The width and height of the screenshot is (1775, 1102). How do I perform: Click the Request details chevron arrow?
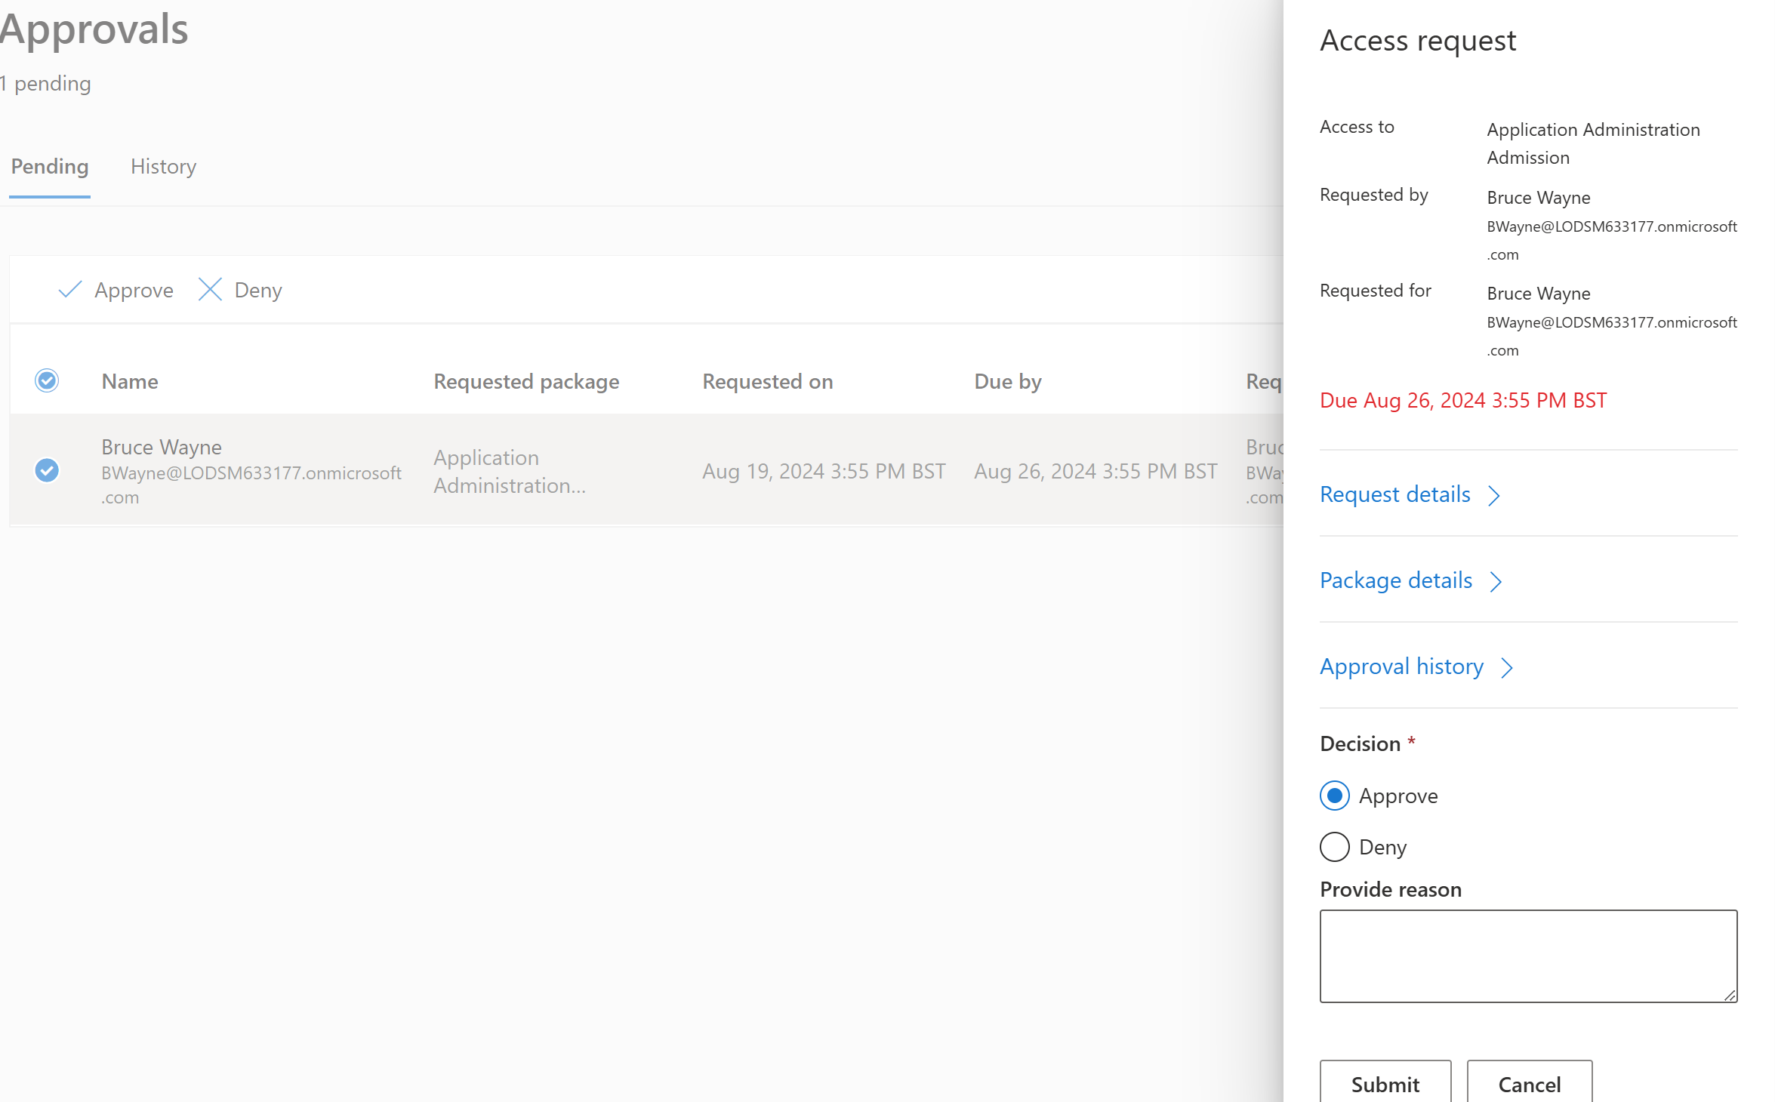click(1494, 496)
